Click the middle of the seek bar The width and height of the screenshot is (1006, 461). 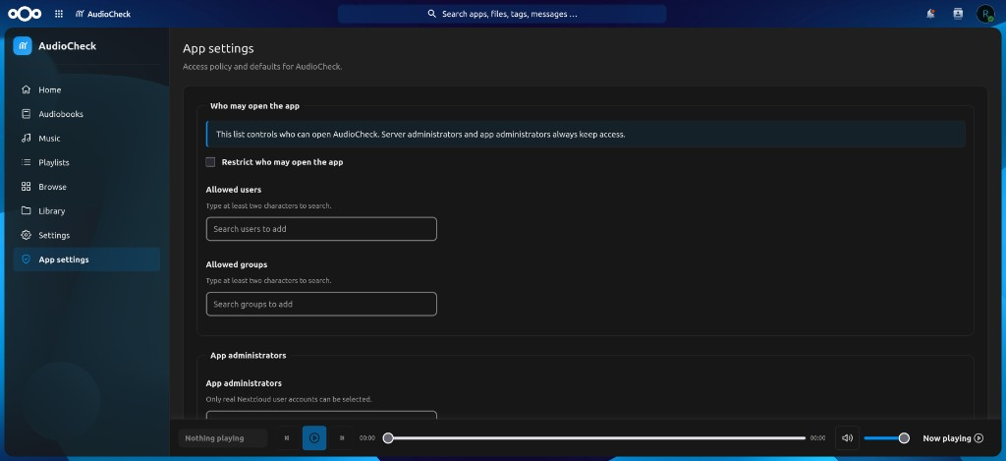click(x=596, y=437)
